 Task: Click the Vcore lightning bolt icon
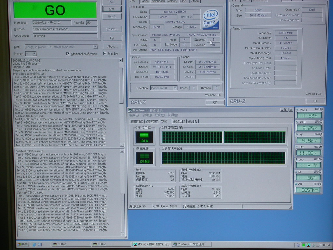click(297, 109)
